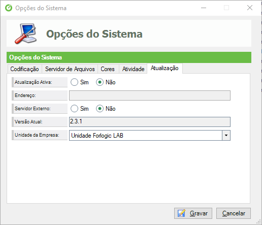Select the Atualização tab

pyautogui.click(x=165, y=68)
